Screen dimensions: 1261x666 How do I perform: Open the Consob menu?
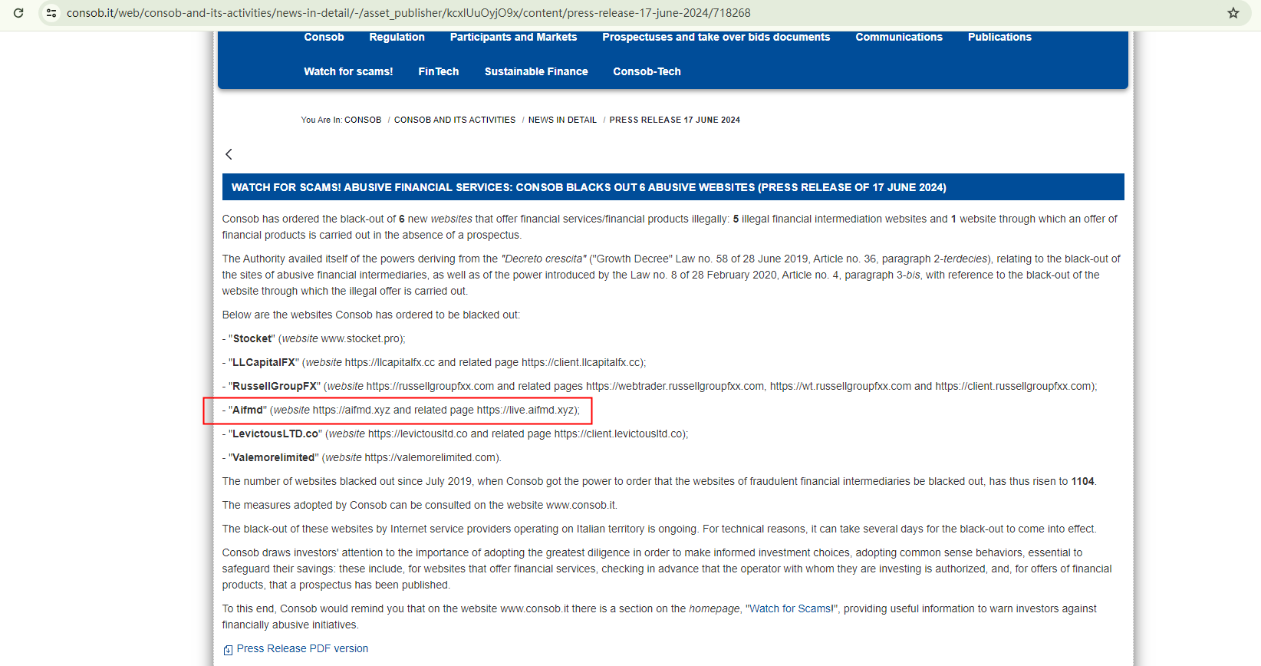pyautogui.click(x=324, y=37)
